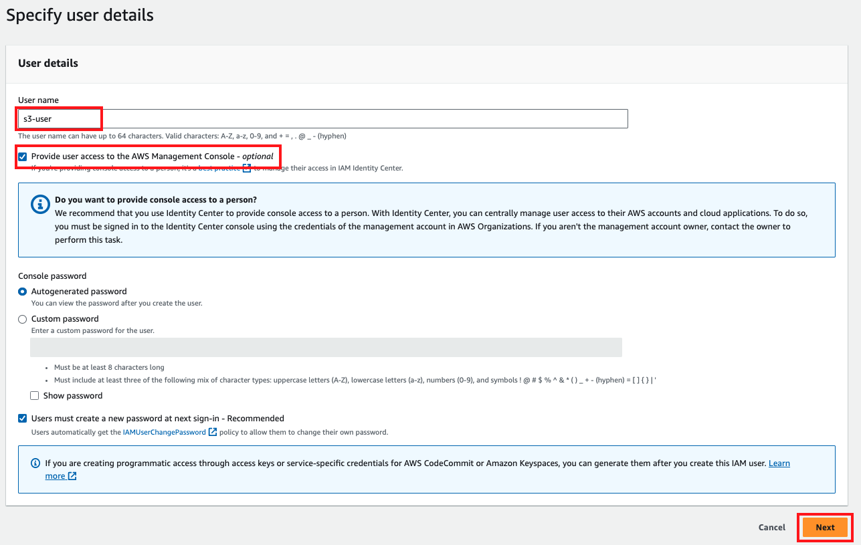Click the orange Next button
861x545 pixels.
click(x=825, y=528)
